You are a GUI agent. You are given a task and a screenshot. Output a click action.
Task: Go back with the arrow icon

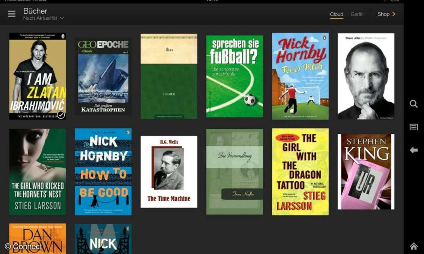[x=414, y=150]
